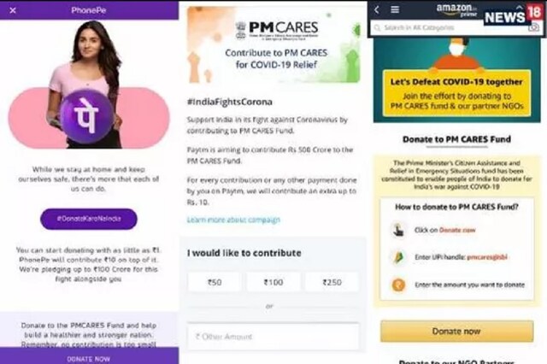Click the rupee coin icon beside amount step
The width and height of the screenshot is (547, 364).
pos(398,285)
